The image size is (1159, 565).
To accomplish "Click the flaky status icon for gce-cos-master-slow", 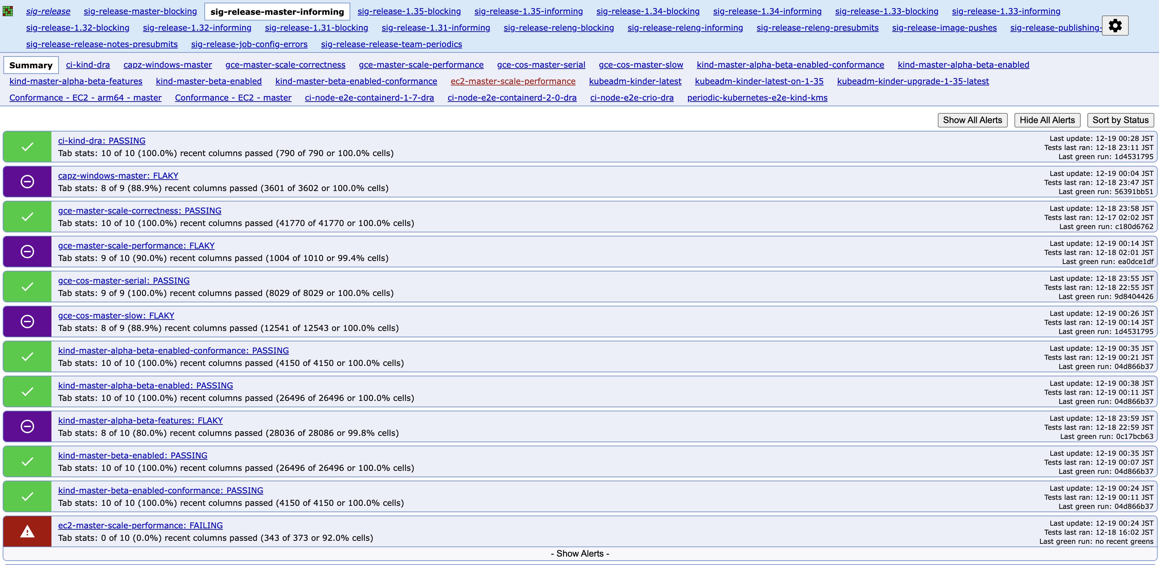I will click(27, 322).
